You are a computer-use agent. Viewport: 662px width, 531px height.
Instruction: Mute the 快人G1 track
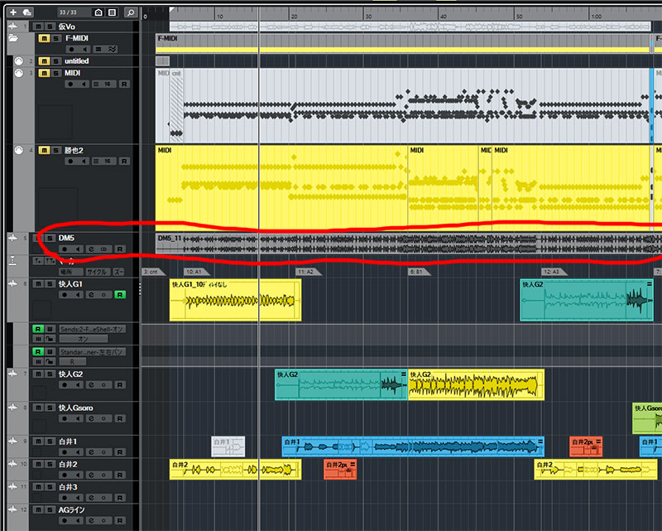[38, 283]
